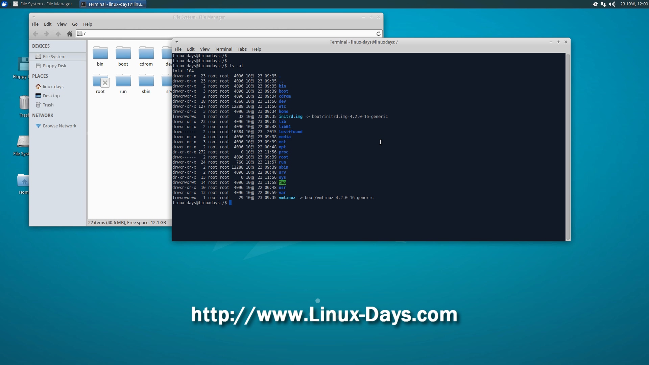Screen dimensions: 649x365
Task: Open Go menu in File Manager
Action: click(75, 24)
